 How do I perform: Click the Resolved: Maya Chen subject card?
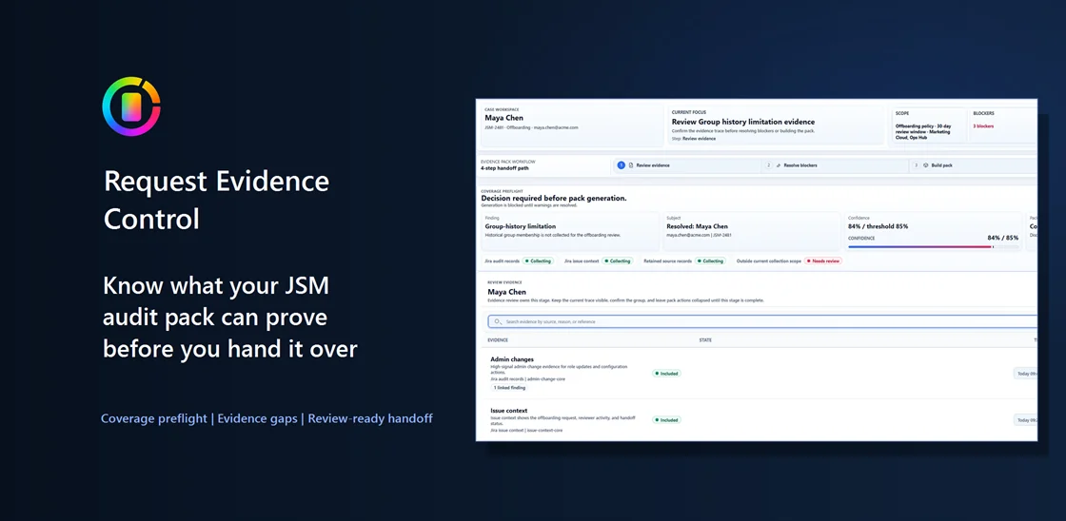pos(751,231)
